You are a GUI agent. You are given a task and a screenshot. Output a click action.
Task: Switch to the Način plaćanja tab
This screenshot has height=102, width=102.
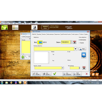pyautogui.click(x=50, y=34)
